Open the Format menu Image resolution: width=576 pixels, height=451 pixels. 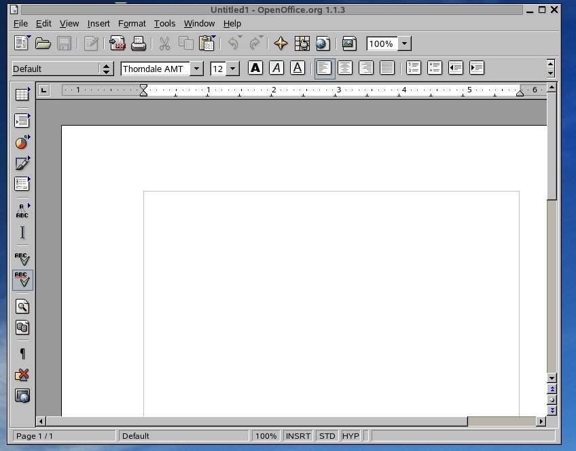click(132, 23)
